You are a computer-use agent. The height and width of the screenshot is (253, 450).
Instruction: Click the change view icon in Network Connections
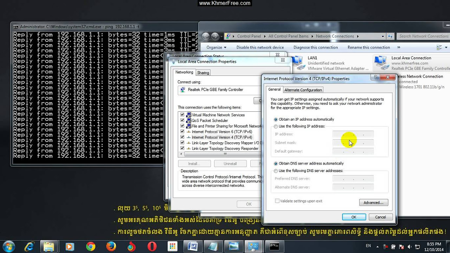pyautogui.click(x=439, y=47)
